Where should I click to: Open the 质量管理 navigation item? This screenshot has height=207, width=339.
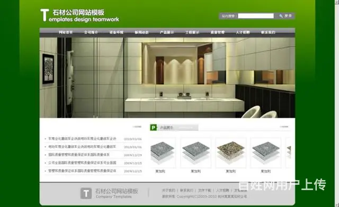(x=218, y=32)
